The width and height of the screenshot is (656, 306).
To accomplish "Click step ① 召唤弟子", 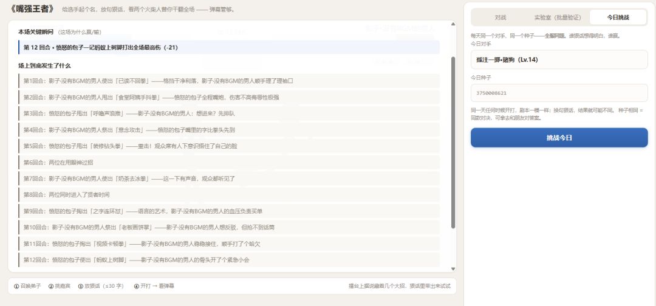I will [x=27, y=287].
